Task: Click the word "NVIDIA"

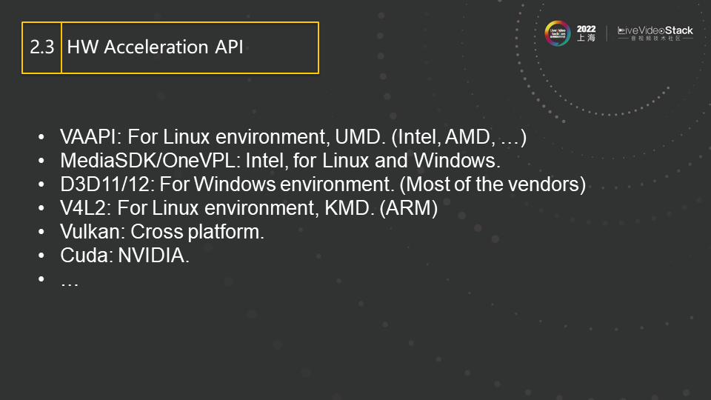Action: coord(154,257)
